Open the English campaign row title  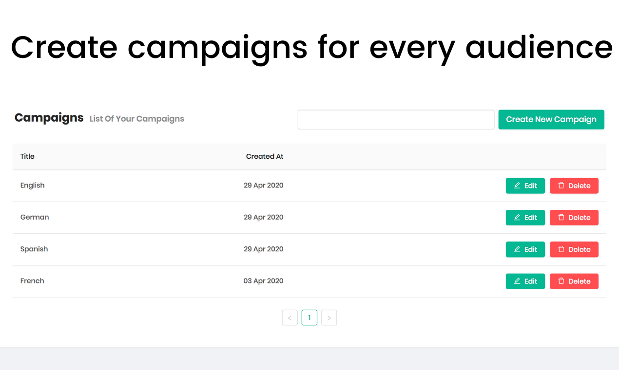coord(32,185)
